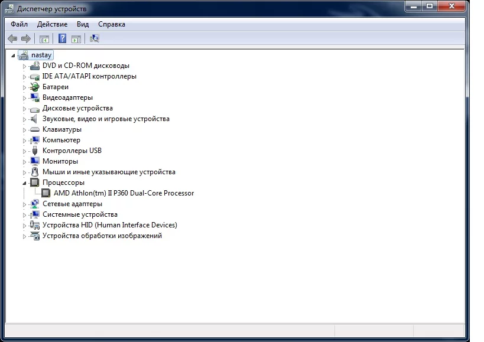Select Системные устройства label
Viewport: 484px width, 342px height.
[x=80, y=214]
